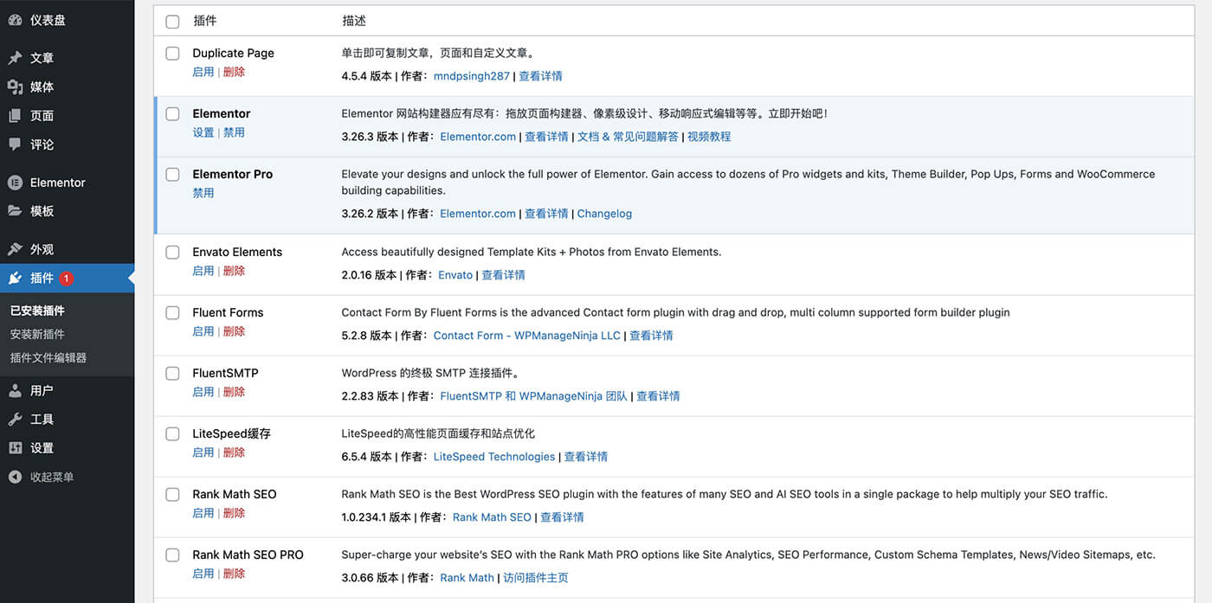Open FluentSMTP 和 WPManageNinja 团队 author link
1212x603 pixels.
point(534,396)
